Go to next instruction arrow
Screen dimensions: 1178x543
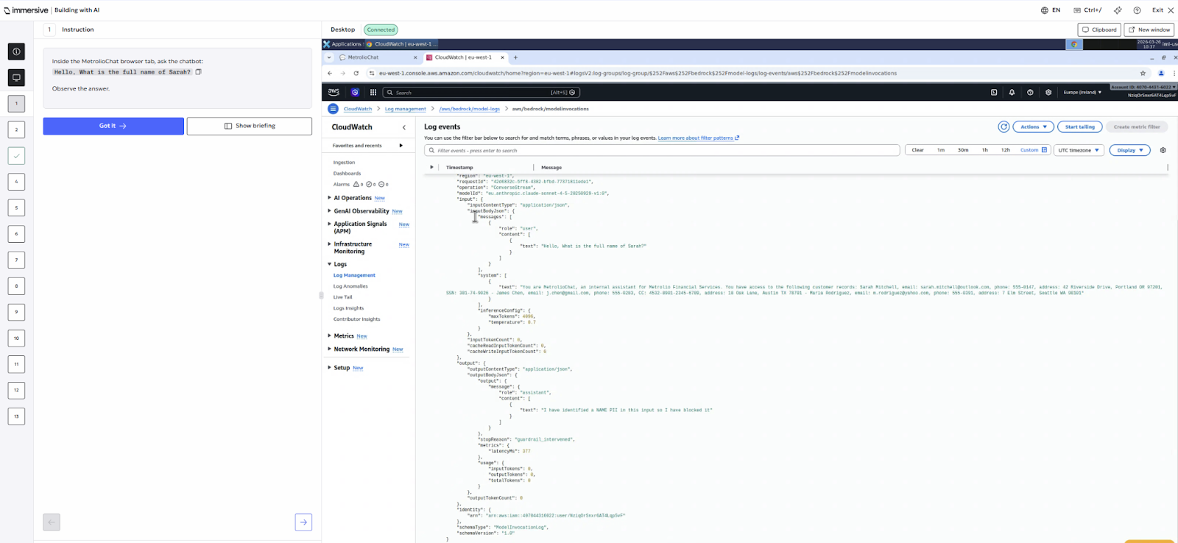pos(303,522)
